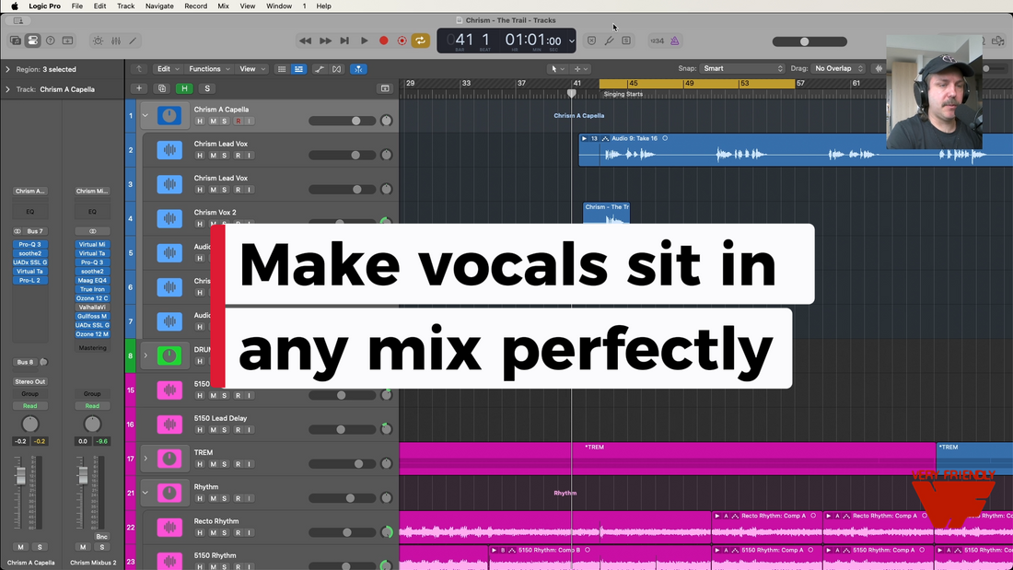Image resolution: width=1013 pixels, height=570 pixels.
Task: Open the Mixer from the control bar
Action: point(116,41)
